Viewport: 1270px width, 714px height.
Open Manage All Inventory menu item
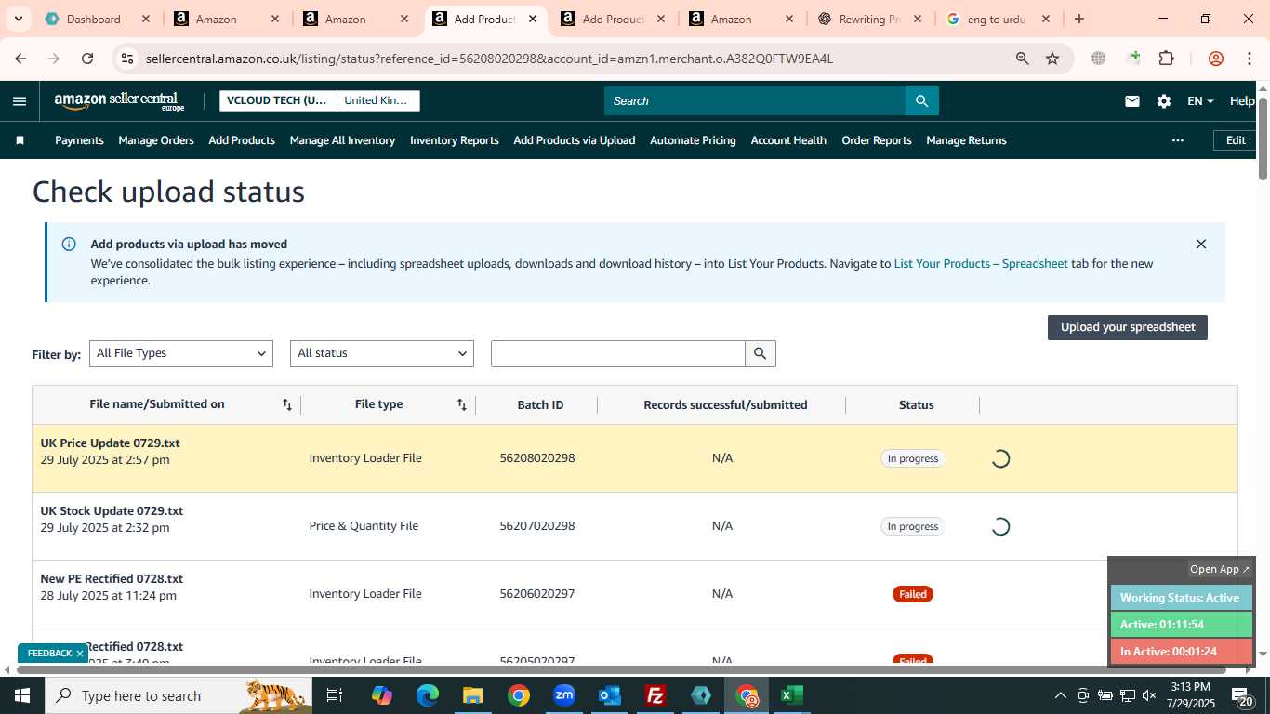coord(342,140)
